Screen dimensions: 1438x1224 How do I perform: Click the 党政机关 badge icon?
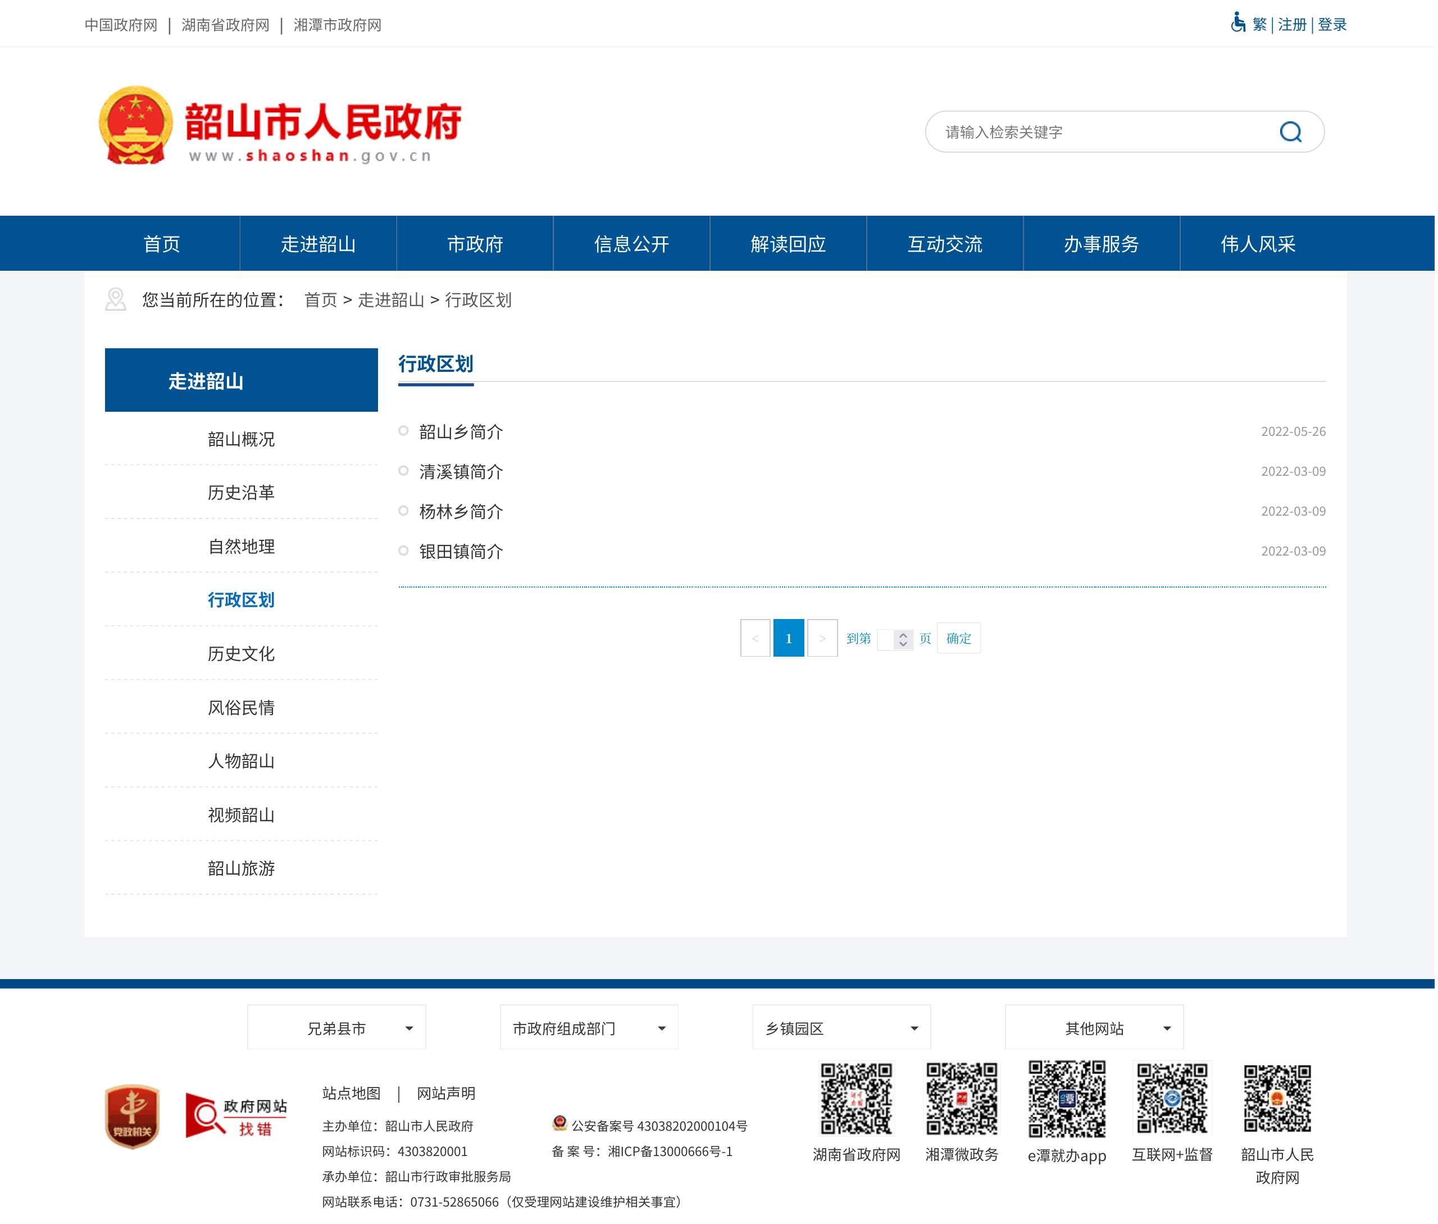[132, 1116]
